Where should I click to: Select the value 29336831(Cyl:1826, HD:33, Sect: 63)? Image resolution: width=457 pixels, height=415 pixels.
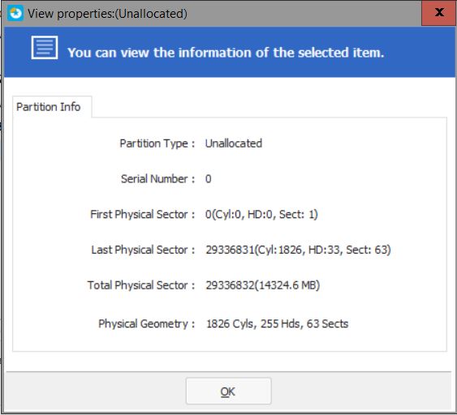(x=298, y=250)
